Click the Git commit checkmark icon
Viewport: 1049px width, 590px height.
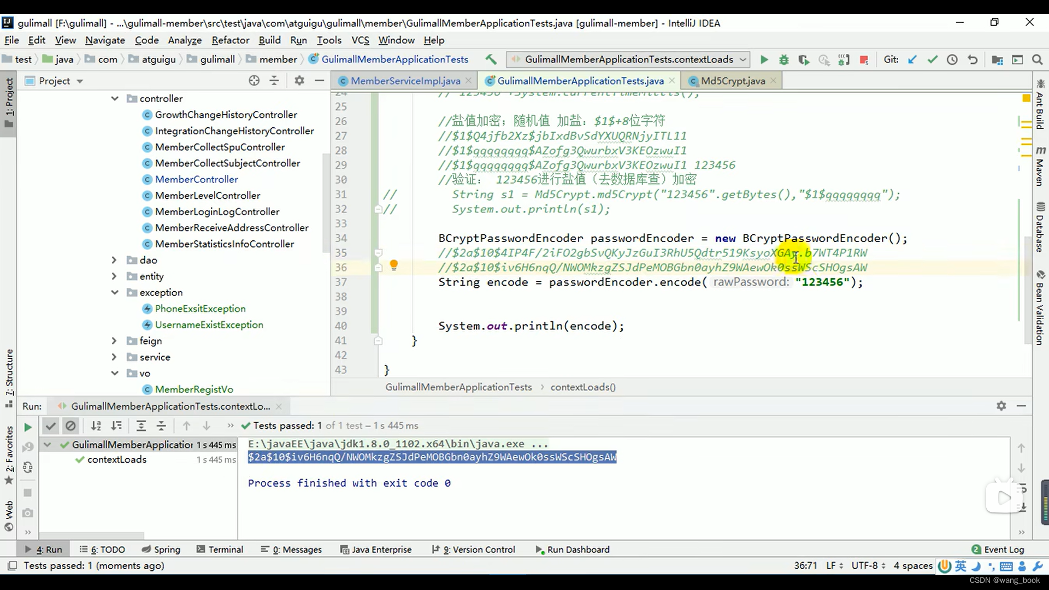pyautogui.click(x=932, y=59)
